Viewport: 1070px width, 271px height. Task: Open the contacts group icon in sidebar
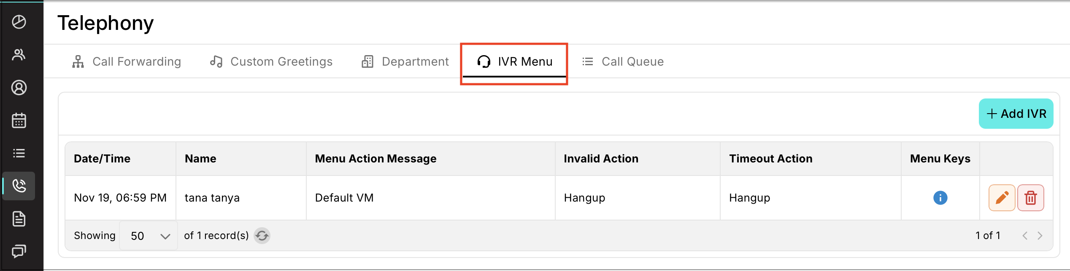(19, 55)
